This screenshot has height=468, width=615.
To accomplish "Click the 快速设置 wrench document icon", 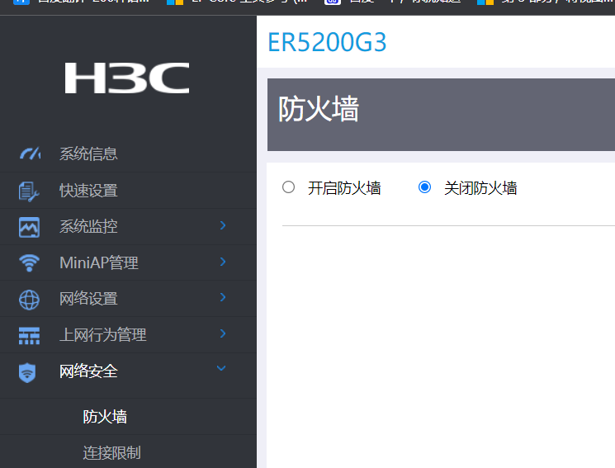I will tap(29, 191).
